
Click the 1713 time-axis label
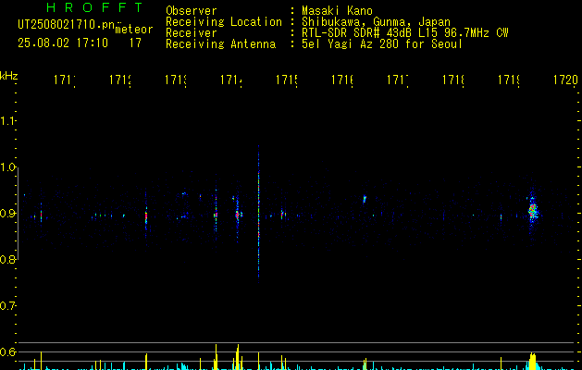[x=176, y=80]
